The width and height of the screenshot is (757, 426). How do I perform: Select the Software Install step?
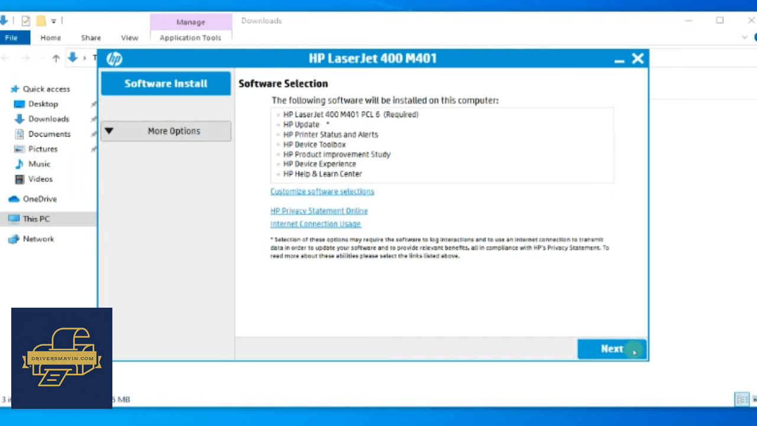[x=166, y=83]
